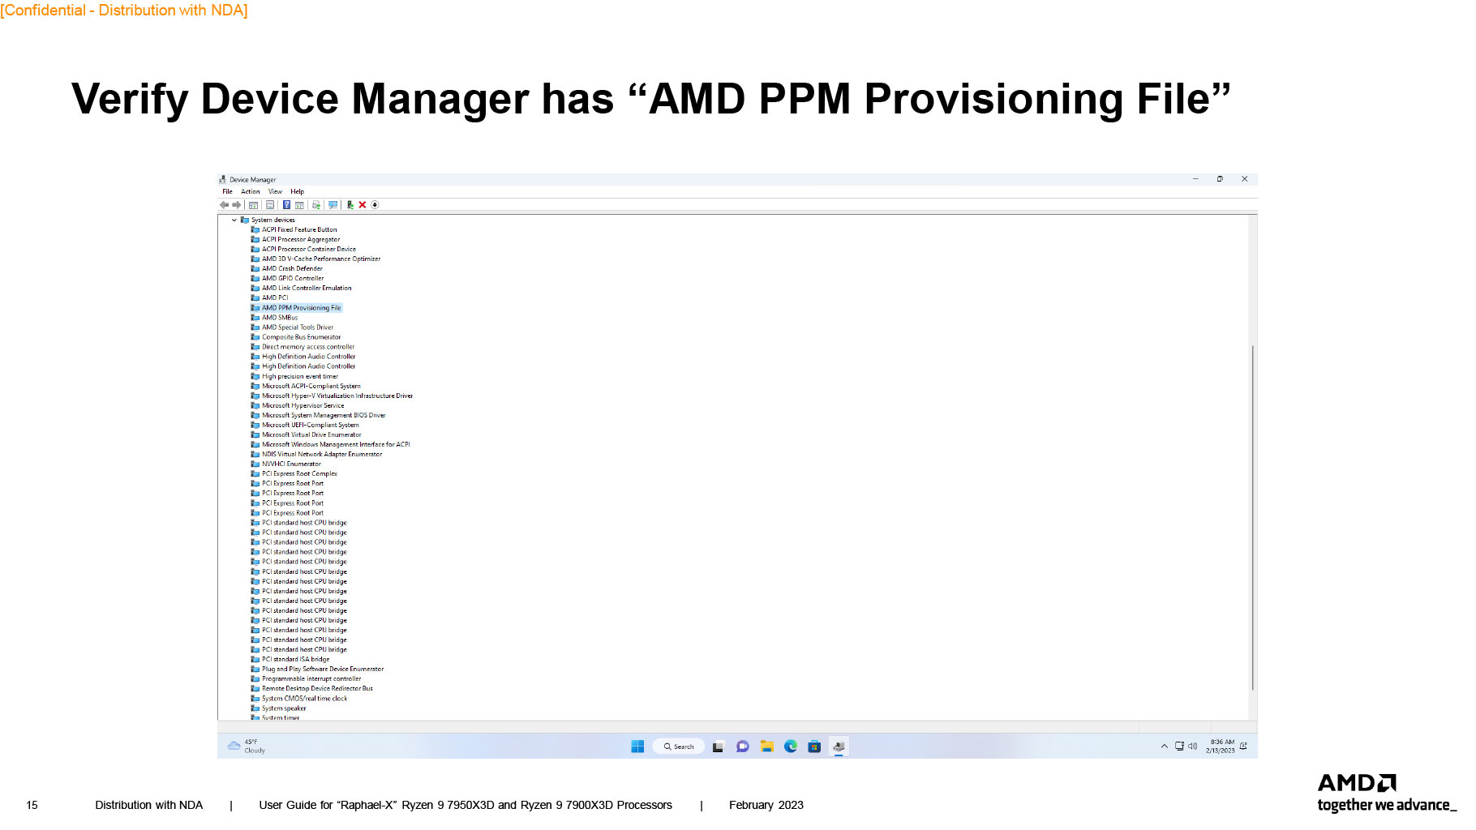1476x830 pixels.
Task: Click the circled down-arrow Disable device icon
Action: tap(375, 205)
